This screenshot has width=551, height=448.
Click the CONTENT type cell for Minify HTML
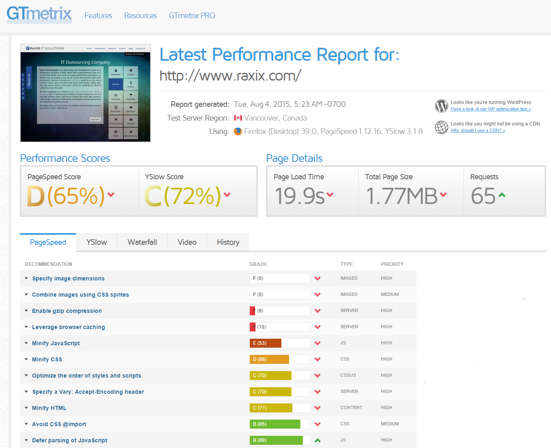(x=351, y=408)
